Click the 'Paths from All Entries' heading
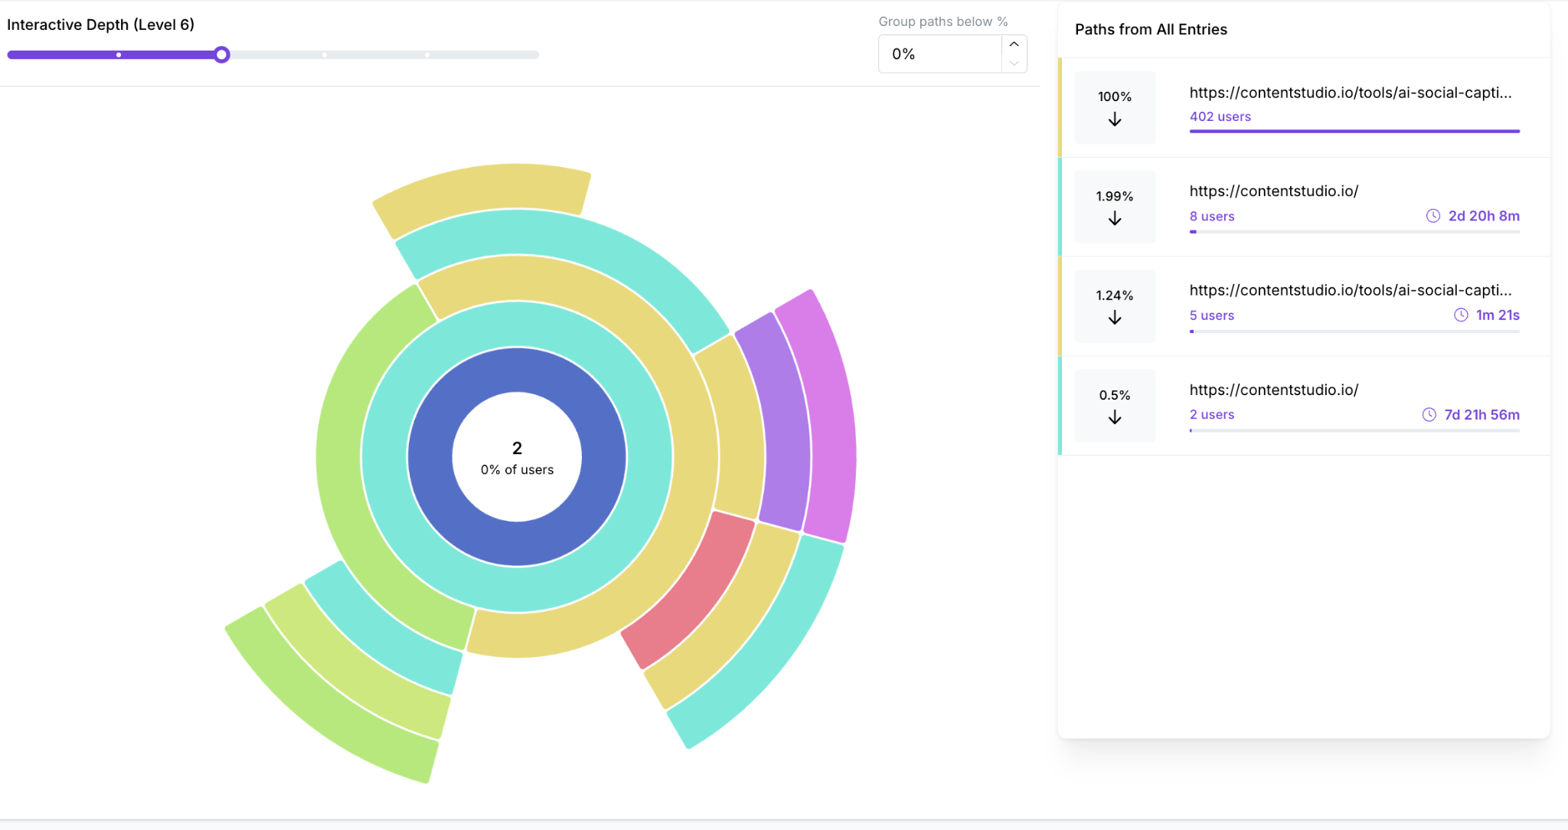The height and width of the screenshot is (830, 1568). tap(1151, 29)
